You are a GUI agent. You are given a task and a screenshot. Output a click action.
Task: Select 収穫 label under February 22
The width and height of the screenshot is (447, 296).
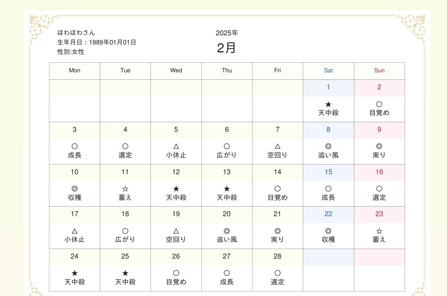(329, 239)
